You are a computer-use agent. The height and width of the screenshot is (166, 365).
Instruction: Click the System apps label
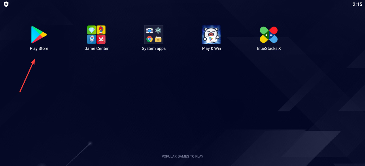(x=154, y=48)
